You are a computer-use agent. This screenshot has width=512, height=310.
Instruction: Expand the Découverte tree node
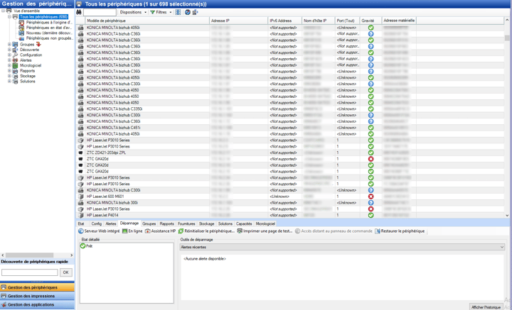click(9, 50)
